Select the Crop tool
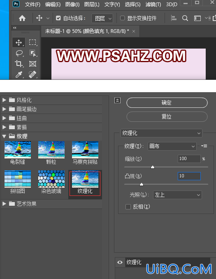The image size is (216, 279). click(x=19, y=64)
